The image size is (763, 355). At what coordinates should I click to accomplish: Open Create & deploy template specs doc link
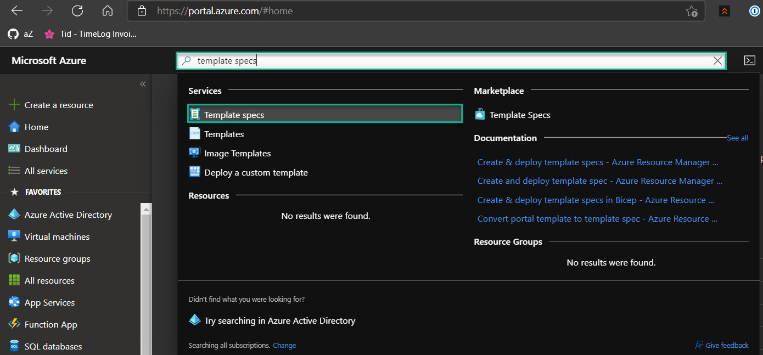pyautogui.click(x=598, y=162)
